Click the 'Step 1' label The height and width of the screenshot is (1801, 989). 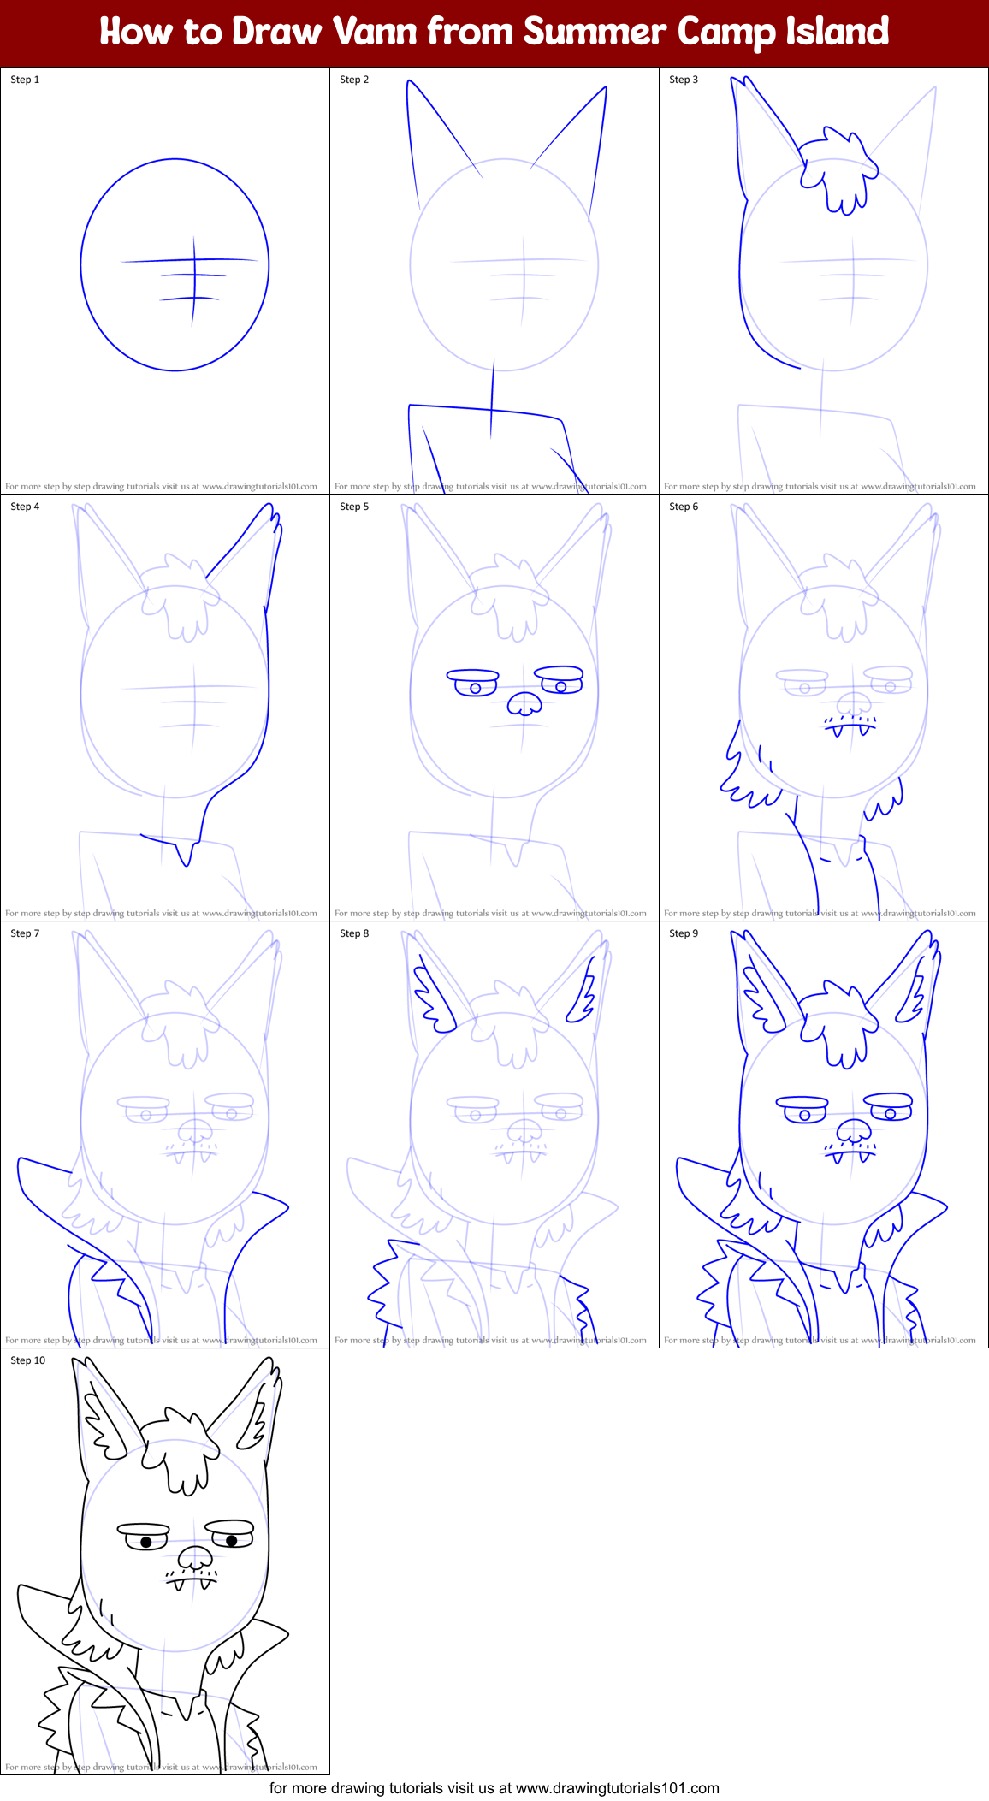coord(25,80)
